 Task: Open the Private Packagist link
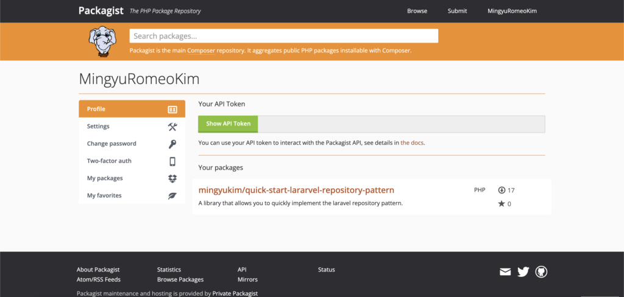[x=235, y=293]
